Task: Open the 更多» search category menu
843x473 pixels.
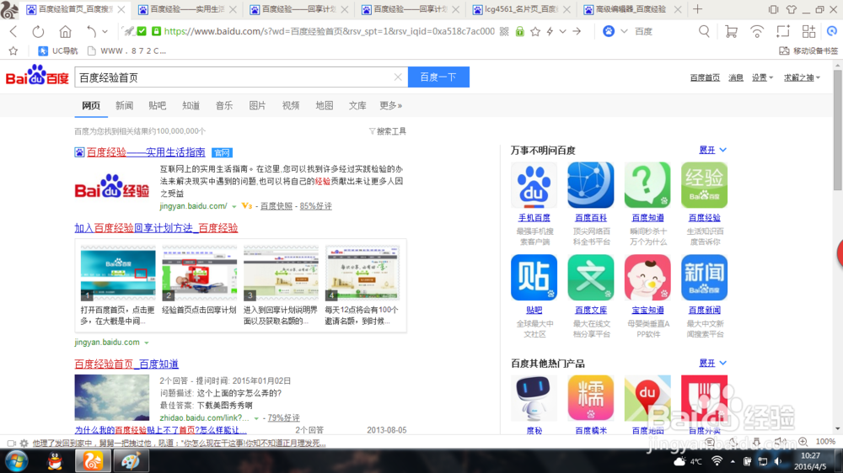Action: point(391,106)
